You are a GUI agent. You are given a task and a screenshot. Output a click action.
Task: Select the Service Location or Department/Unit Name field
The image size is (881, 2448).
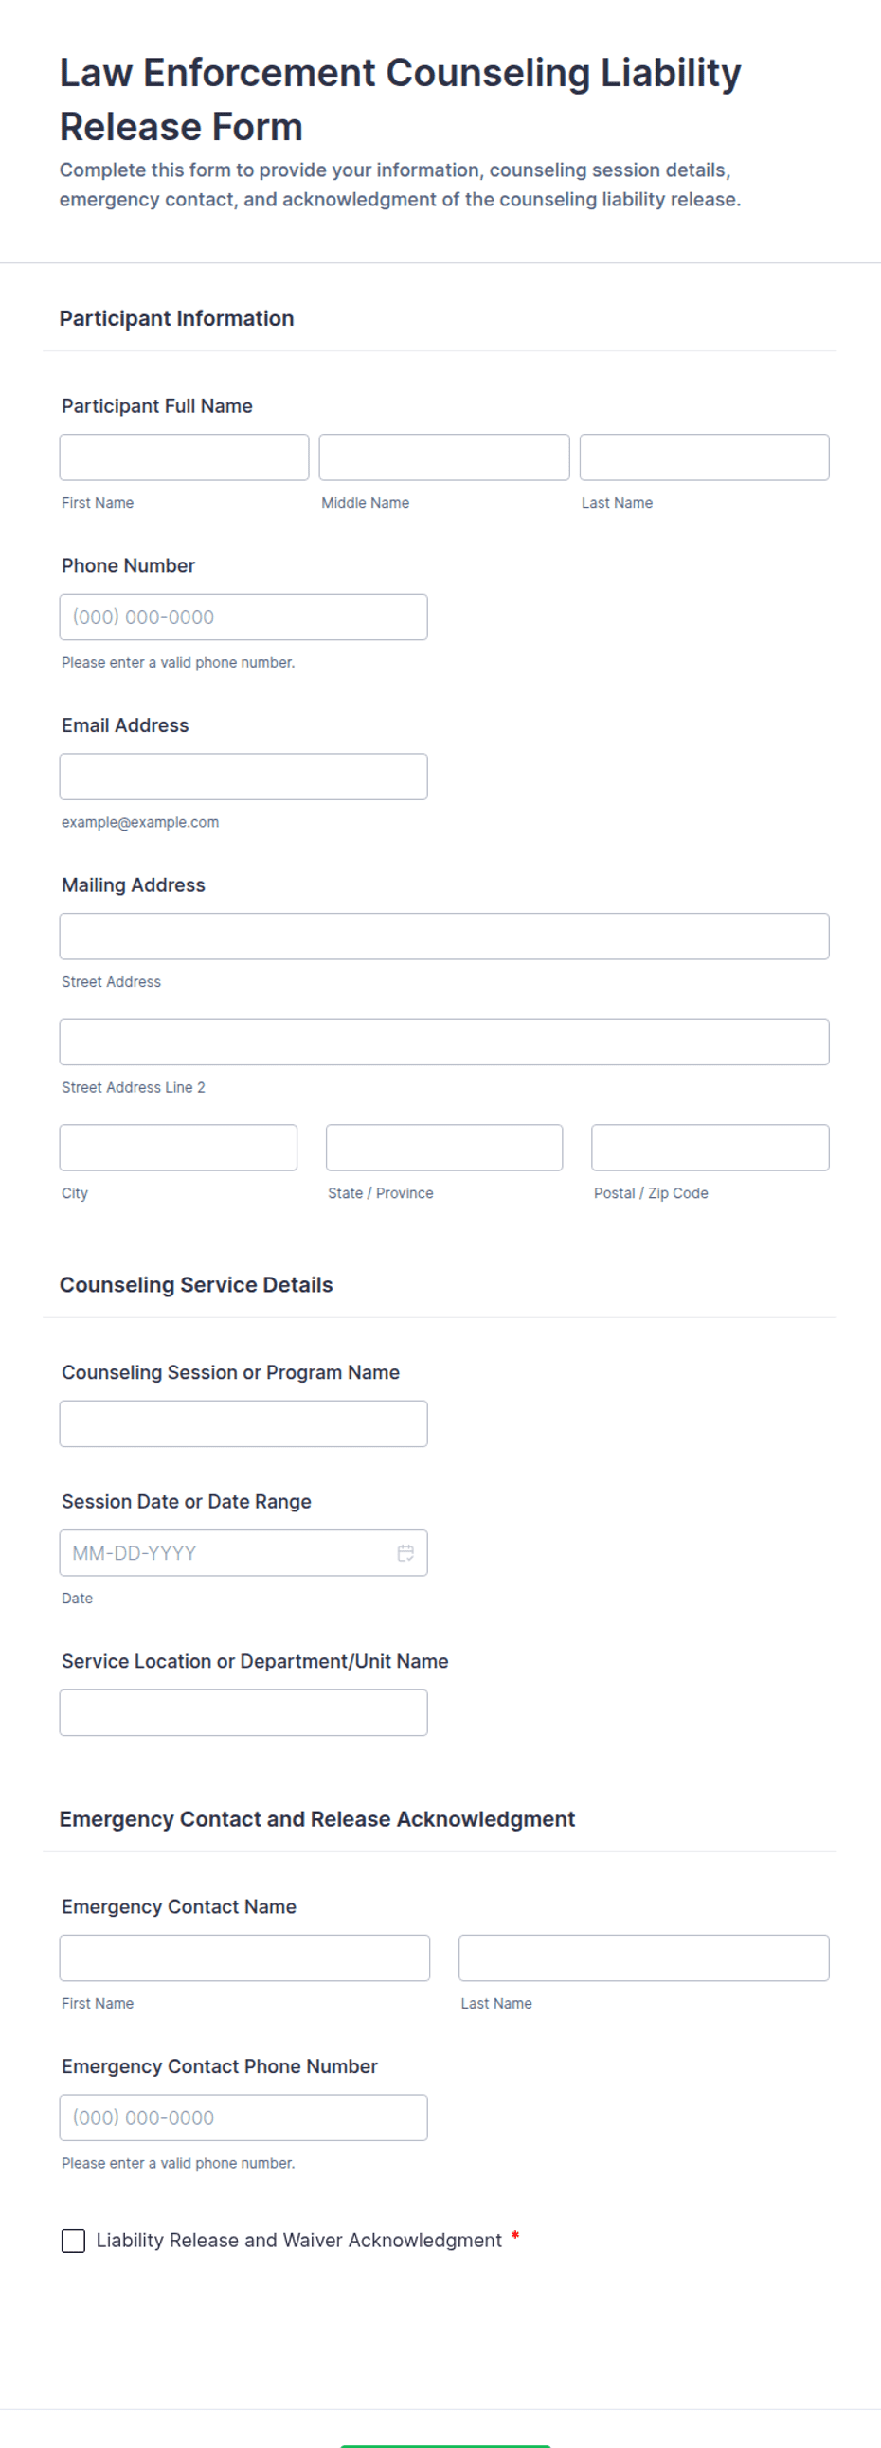(x=243, y=1711)
